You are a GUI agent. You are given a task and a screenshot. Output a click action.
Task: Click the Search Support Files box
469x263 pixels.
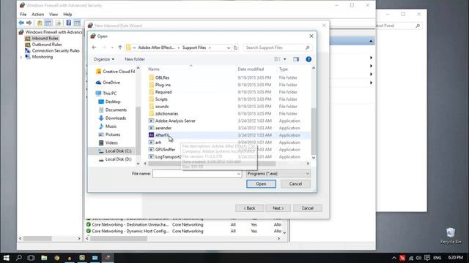click(278, 47)
